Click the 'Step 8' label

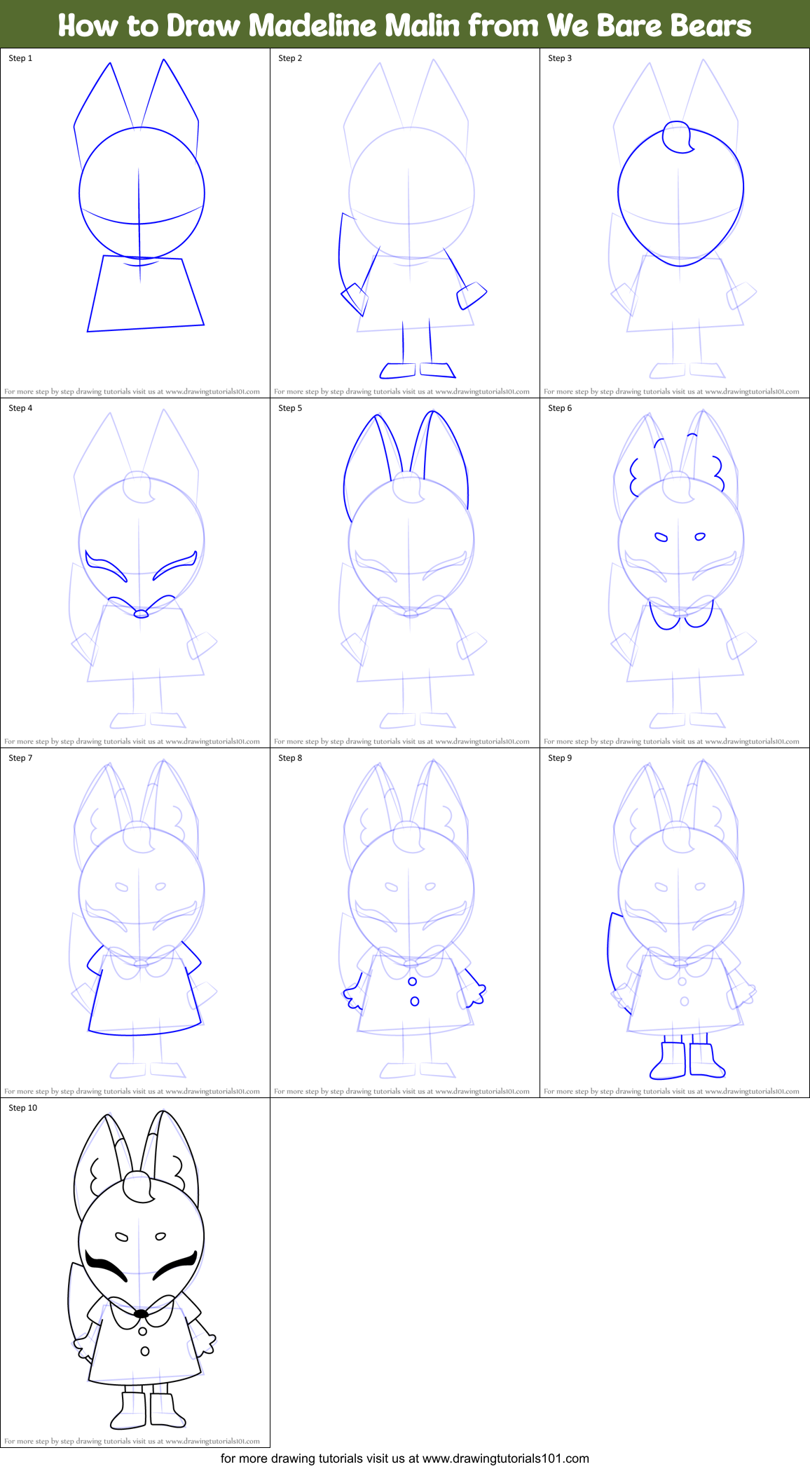pyautogui.click(x=290, y=758)
